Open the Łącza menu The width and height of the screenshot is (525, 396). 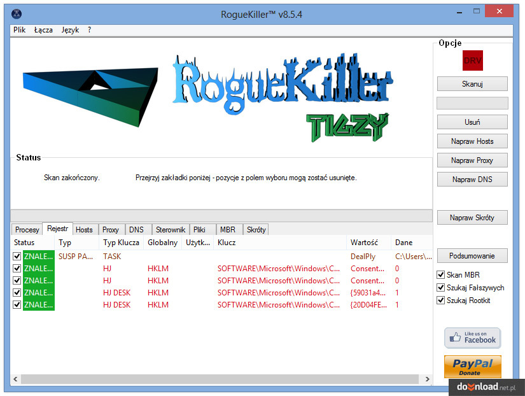click(43, 30)
